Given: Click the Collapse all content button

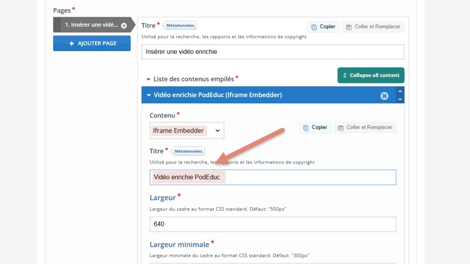Looking at the screenshot, I should 371,75.
